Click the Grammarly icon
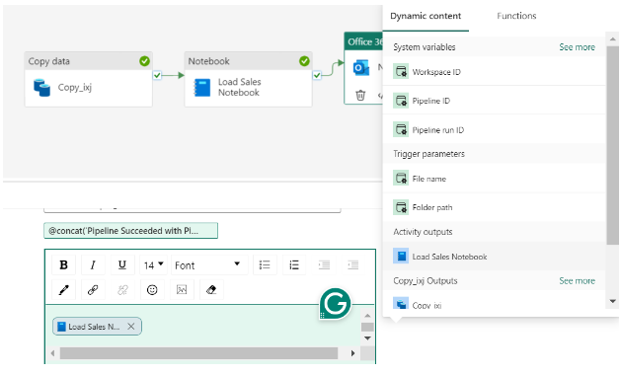 [336, 304]
